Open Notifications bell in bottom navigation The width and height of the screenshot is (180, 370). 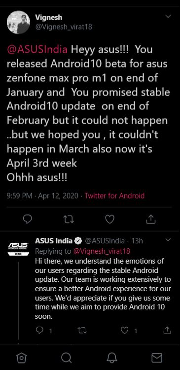pos(112,358)
